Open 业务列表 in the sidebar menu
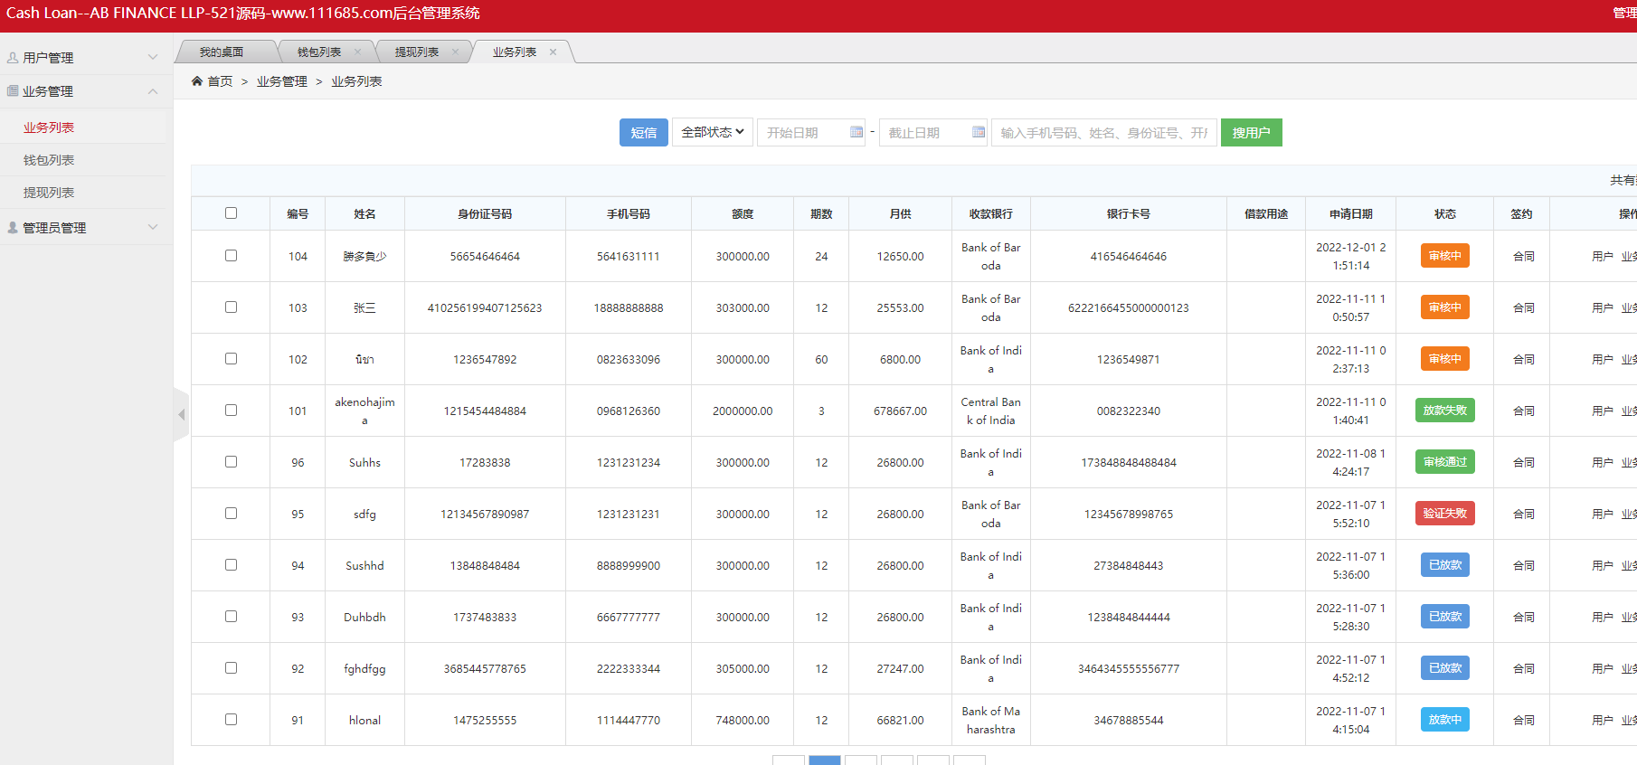The width and height of the screenshot is (1637, 765). [x=49, y=127]
